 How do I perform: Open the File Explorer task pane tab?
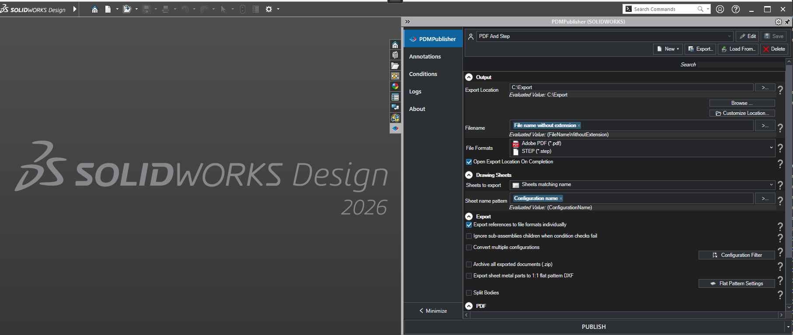(x=395, y=66)
